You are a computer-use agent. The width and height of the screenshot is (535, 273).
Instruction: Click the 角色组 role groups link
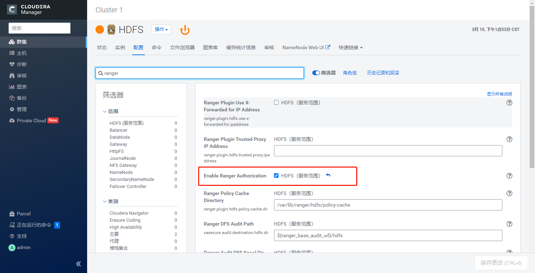coord(350,73)
